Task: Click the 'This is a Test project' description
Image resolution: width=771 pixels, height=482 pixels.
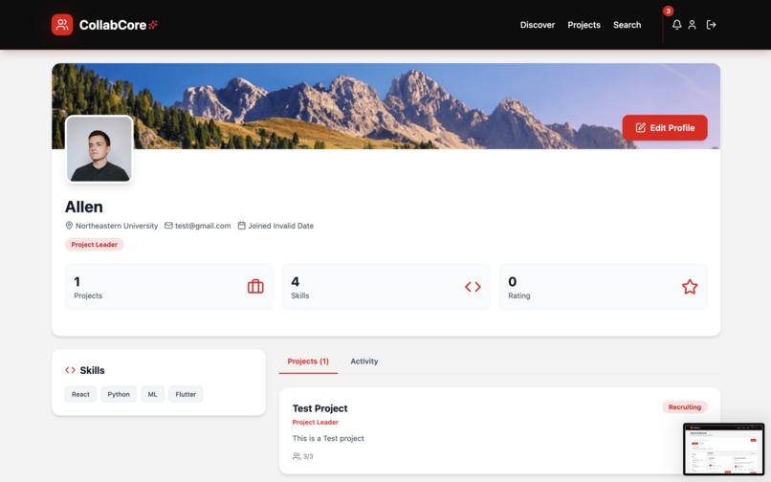Action: point(328,438)
